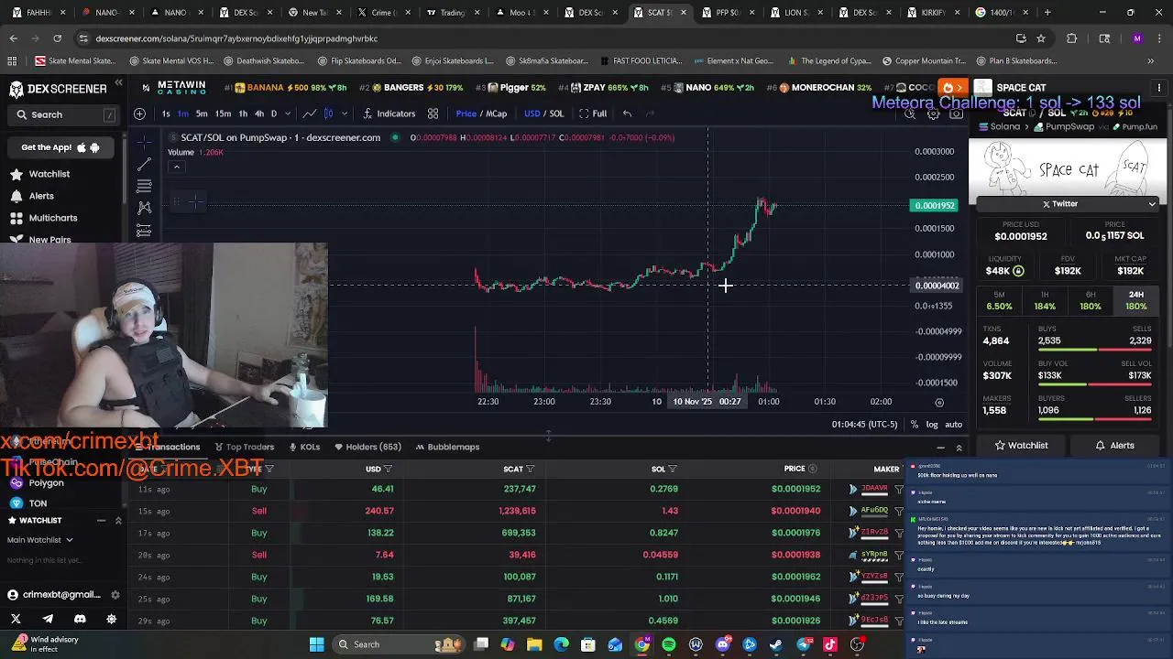The width and height of the screenshot is (1173, 659).
Task: Select the trend line drawing tool
Action: pos(144,164)
